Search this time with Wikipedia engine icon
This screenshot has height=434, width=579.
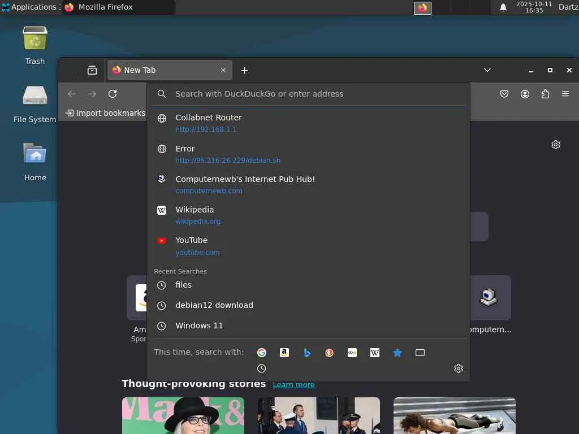pyautogui.click(x=374, y=353)
